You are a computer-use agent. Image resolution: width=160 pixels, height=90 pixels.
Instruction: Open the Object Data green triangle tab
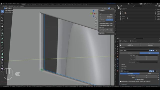click(117, 68)
